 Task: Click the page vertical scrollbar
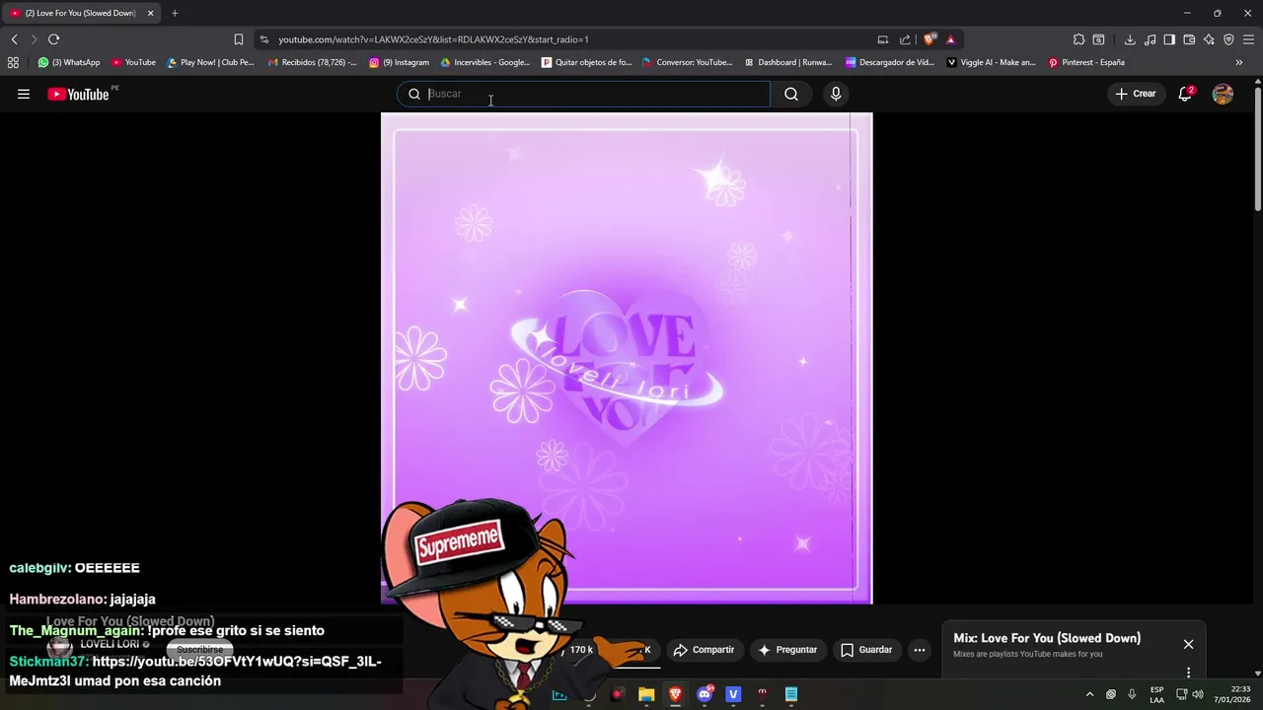pos(1257,148)
